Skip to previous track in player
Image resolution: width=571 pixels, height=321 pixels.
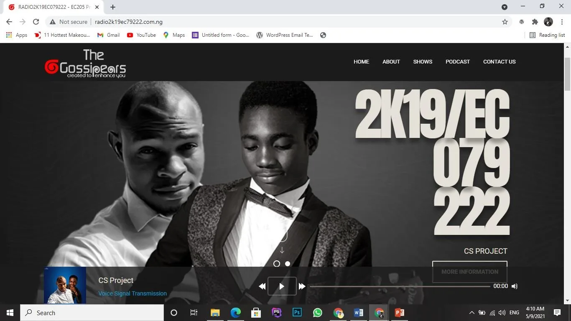262,286
